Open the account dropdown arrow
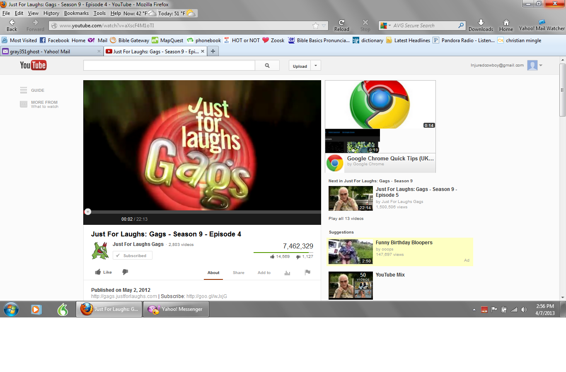566x372 pixels. coord(541,65)
